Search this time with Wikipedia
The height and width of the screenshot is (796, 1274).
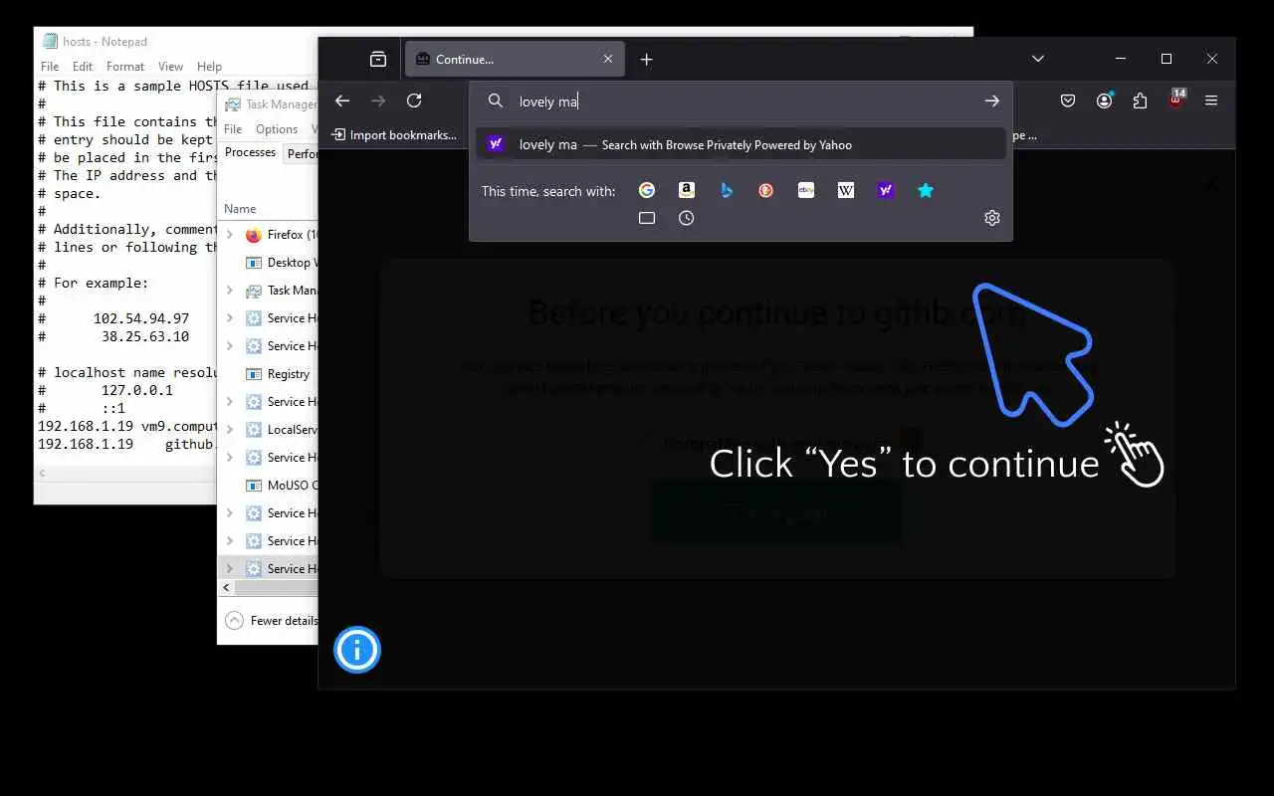(x=846, y=190)
